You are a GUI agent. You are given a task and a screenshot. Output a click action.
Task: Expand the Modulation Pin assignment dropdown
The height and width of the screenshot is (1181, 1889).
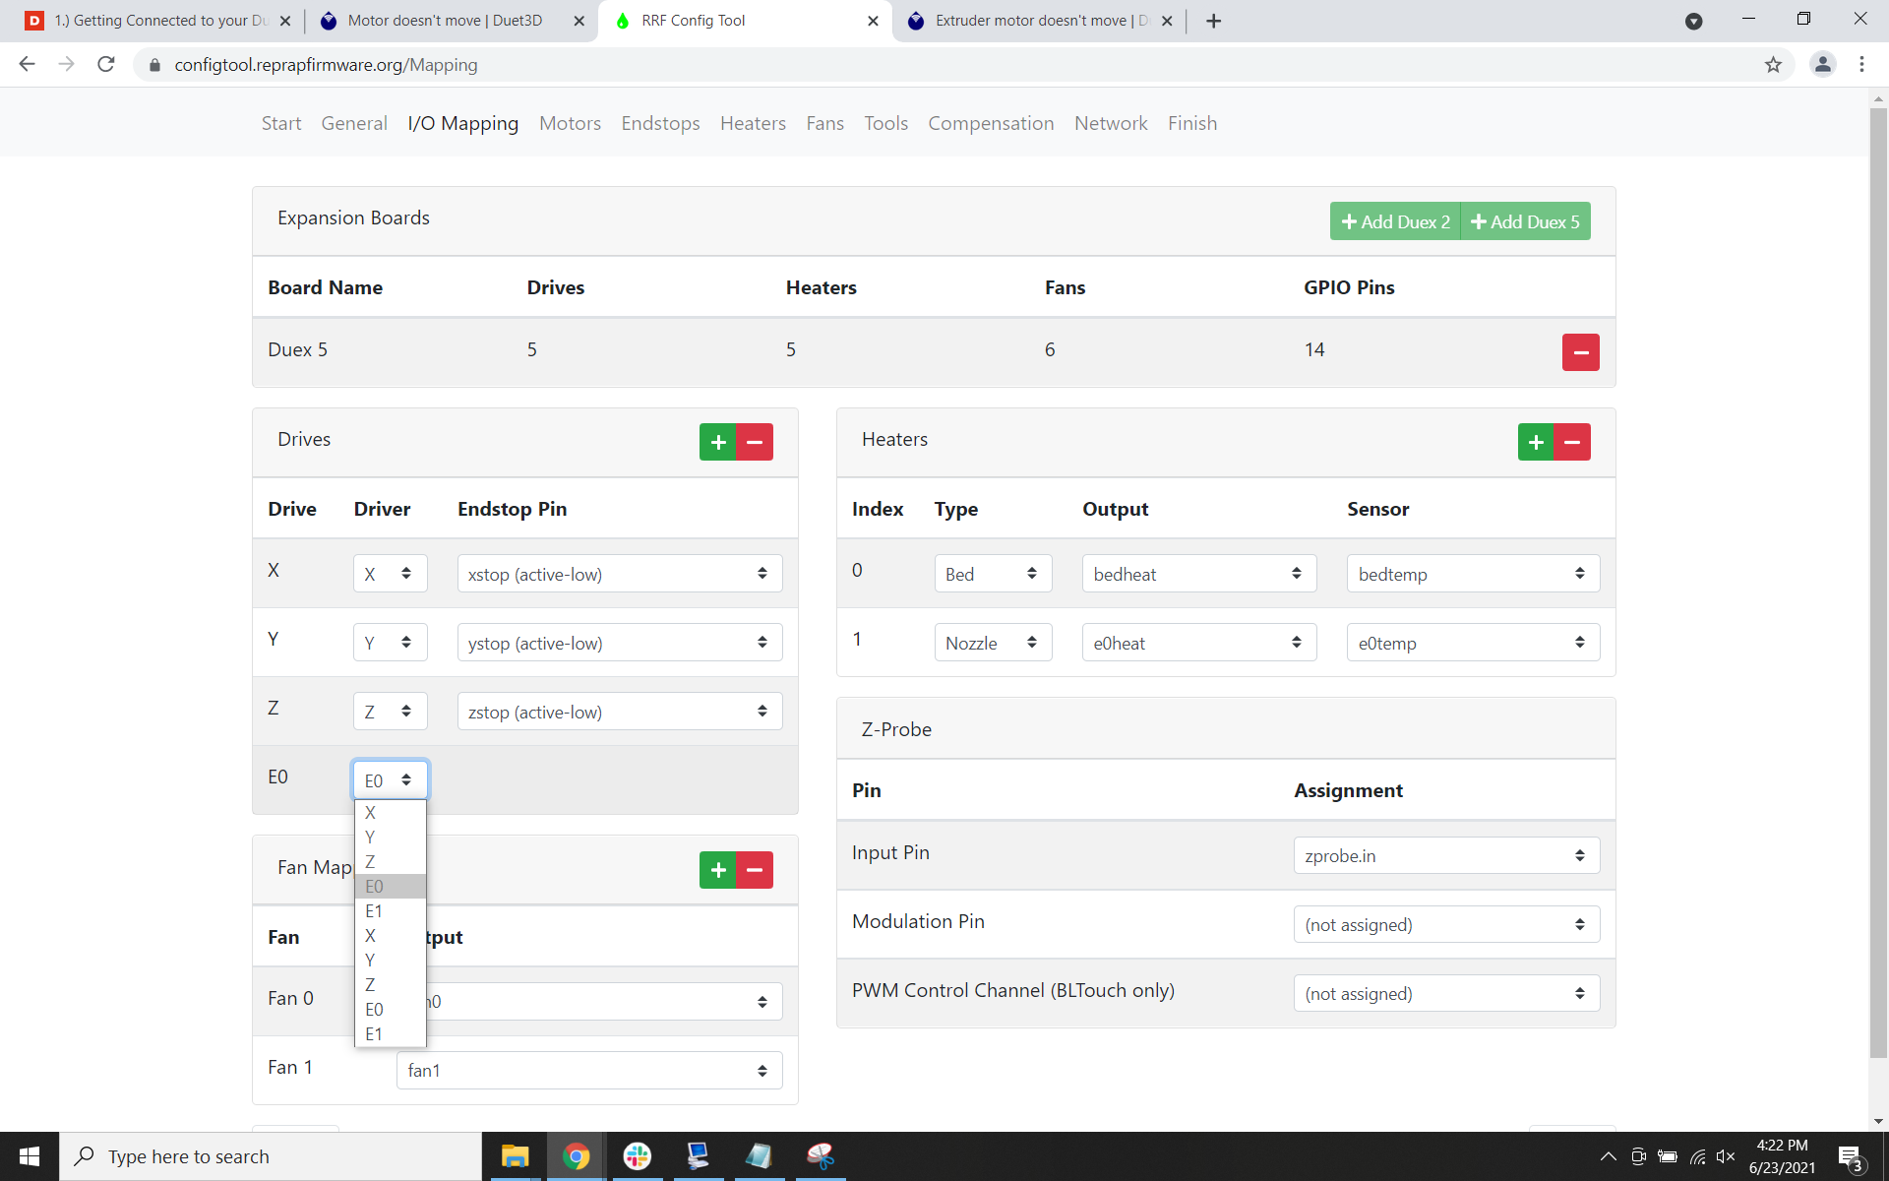1441,924
